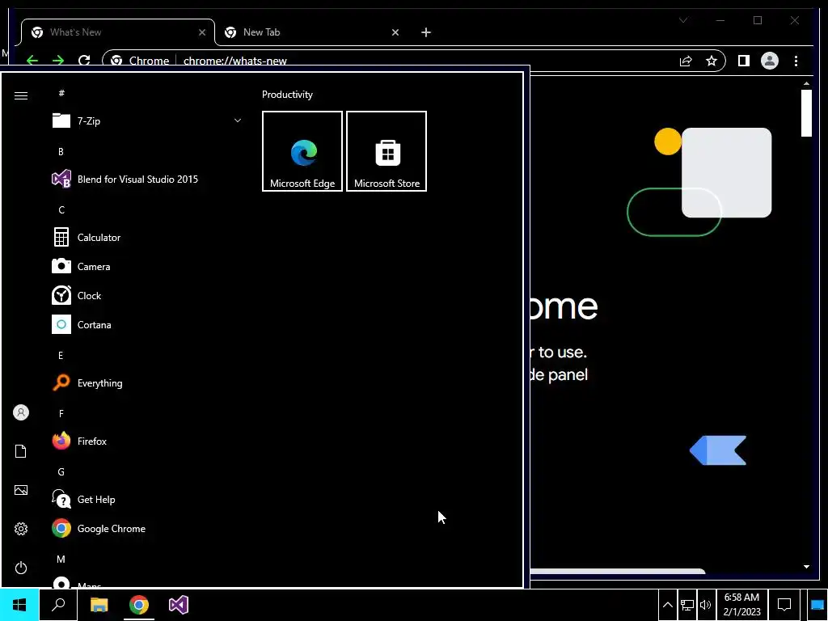Viewport: 828px width, 621px height.
Task: Switch to the New Tab tab in Chrome
Action: (311, 32)
